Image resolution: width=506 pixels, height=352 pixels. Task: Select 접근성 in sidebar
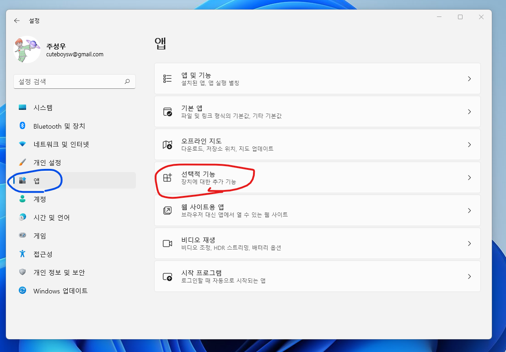[75, 254]
